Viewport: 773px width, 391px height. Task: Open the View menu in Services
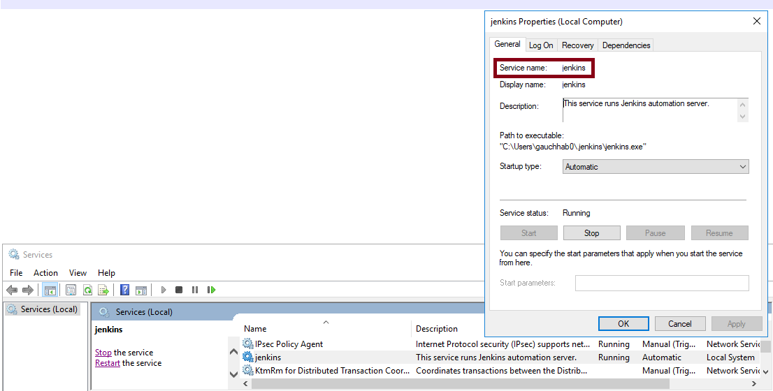click(78, 273)
